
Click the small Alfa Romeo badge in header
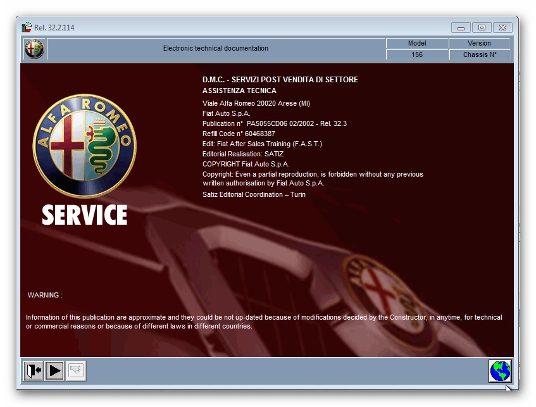(x=34, y=49)
